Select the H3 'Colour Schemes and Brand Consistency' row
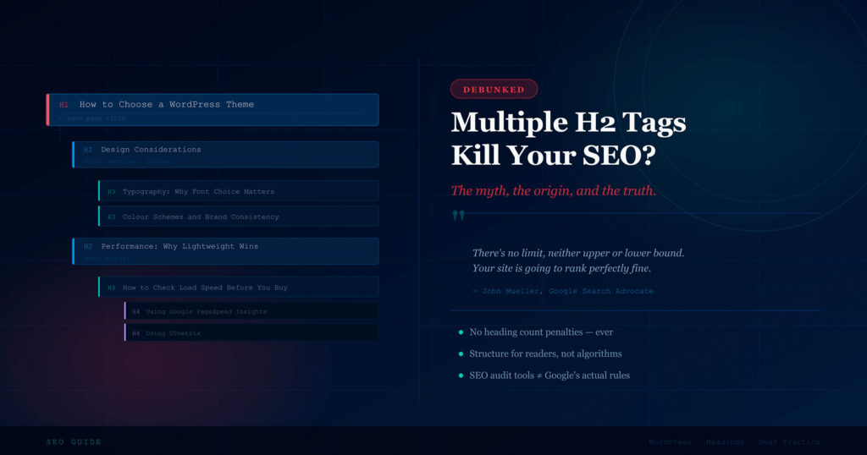 point(238,217)
